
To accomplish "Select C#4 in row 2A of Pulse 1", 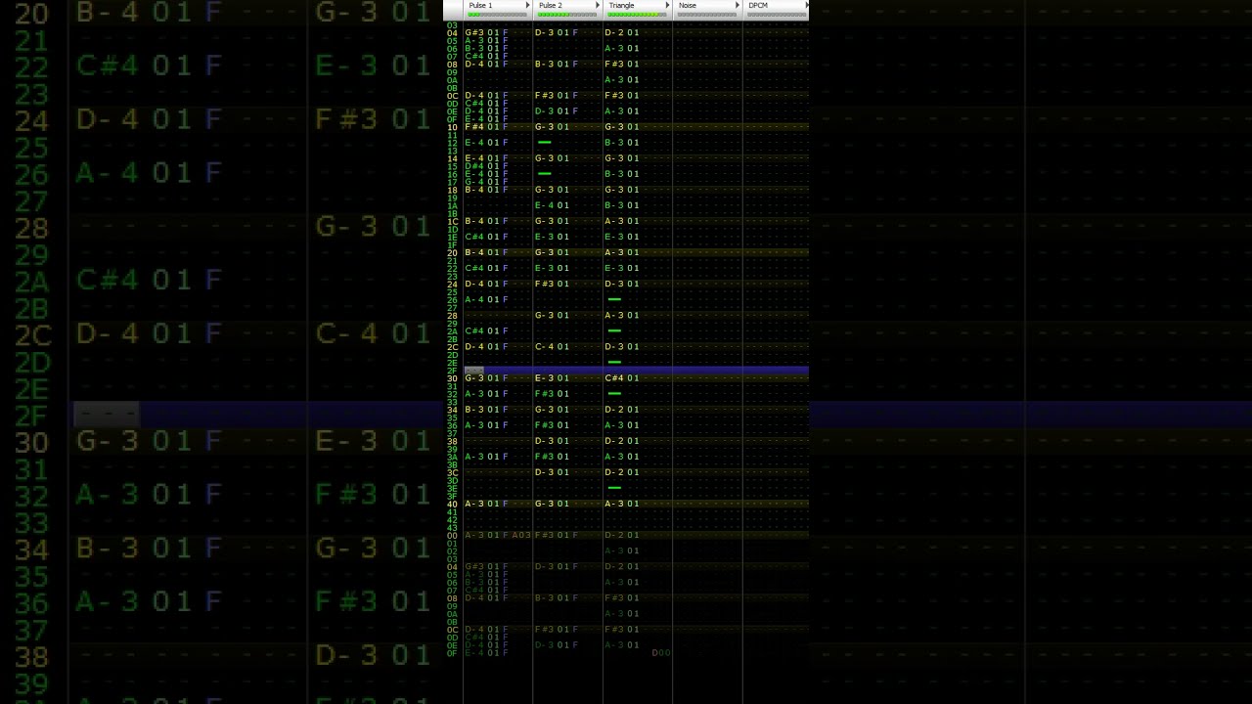I will (x=474, y=330).
